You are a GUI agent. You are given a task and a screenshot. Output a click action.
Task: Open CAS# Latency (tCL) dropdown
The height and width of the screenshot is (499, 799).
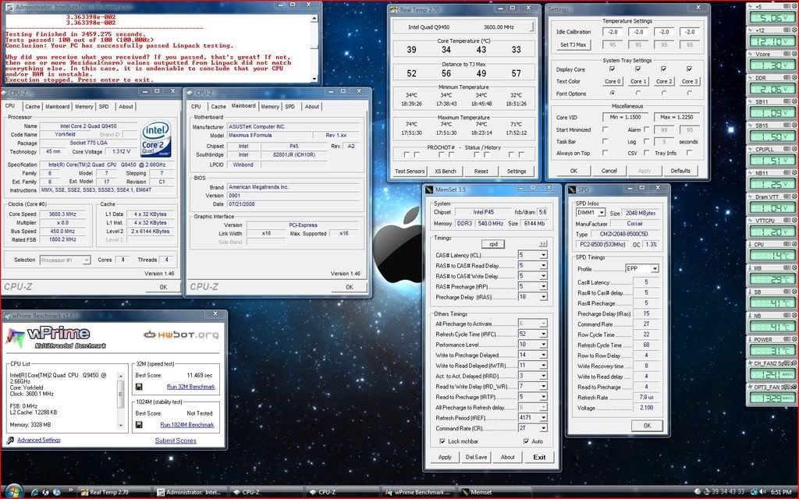click(x=543, y=255)
